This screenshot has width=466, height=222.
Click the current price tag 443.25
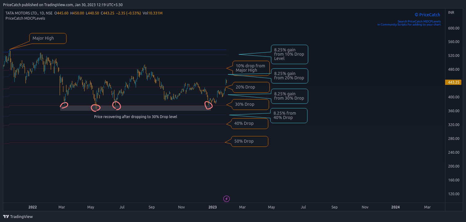coord(453,82)
